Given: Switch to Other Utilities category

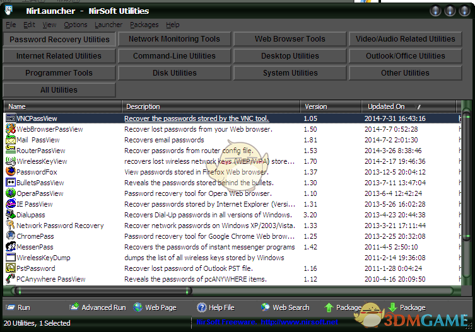Looking at the screenshot, I should [x=406, y=73].
